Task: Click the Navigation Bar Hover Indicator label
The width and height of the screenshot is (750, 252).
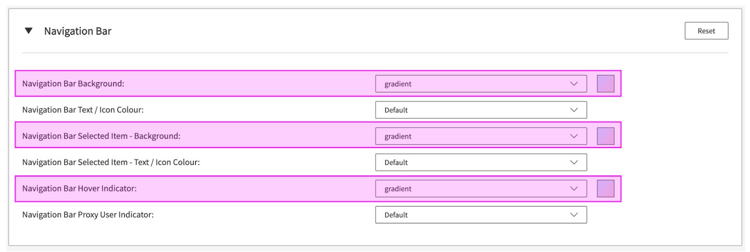Action: click(x=79, y=189)
